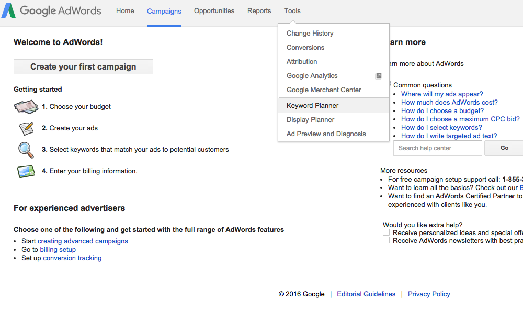The image size is (523, 311).
Task: Click 'Getting started' heading text
Action: point(38,89)
